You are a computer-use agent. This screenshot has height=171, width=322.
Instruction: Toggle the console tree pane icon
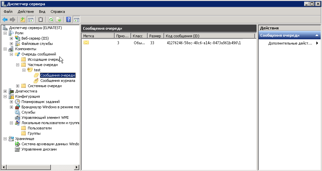(x=30, y=19)
